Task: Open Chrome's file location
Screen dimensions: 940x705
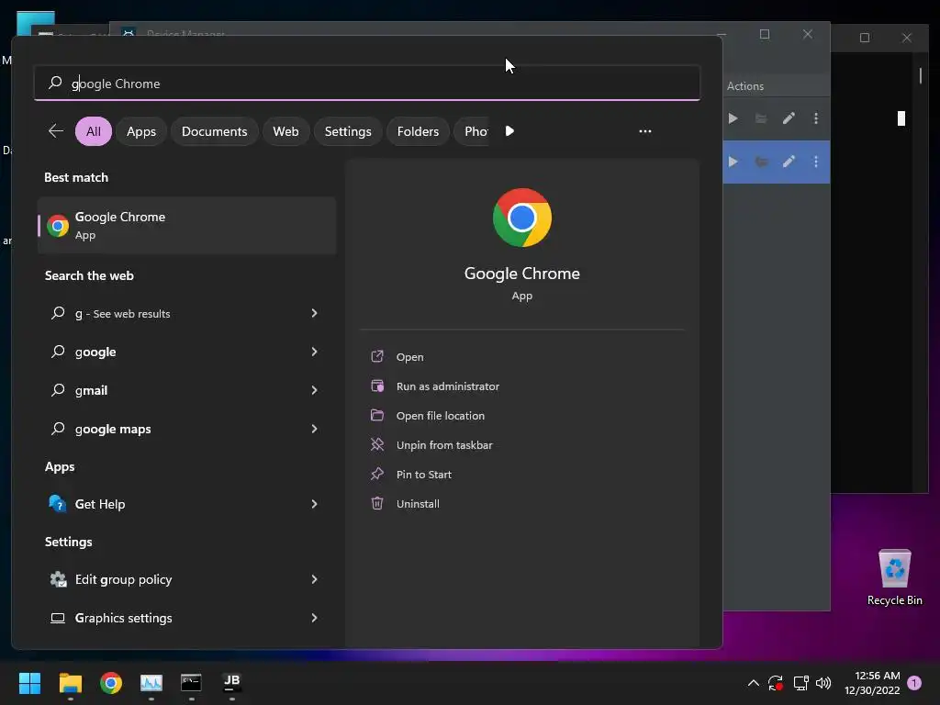Action: pyautogui.click(x=440, y=416)
